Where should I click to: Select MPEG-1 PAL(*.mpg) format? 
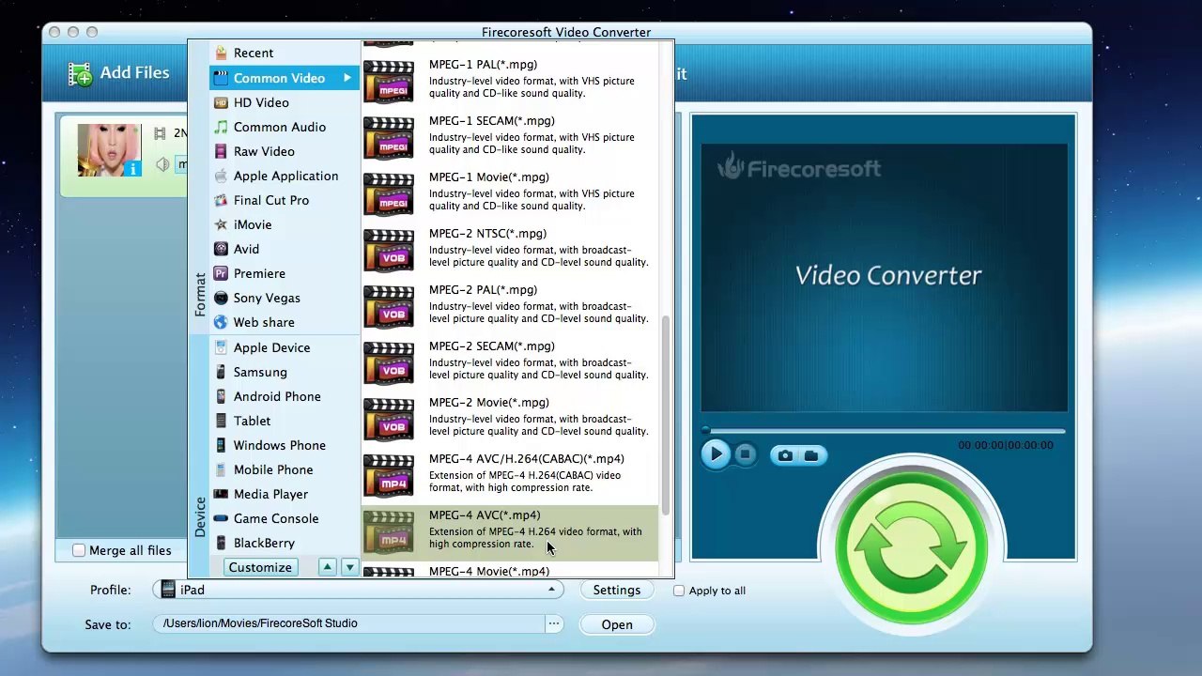[x=510, y=81]
